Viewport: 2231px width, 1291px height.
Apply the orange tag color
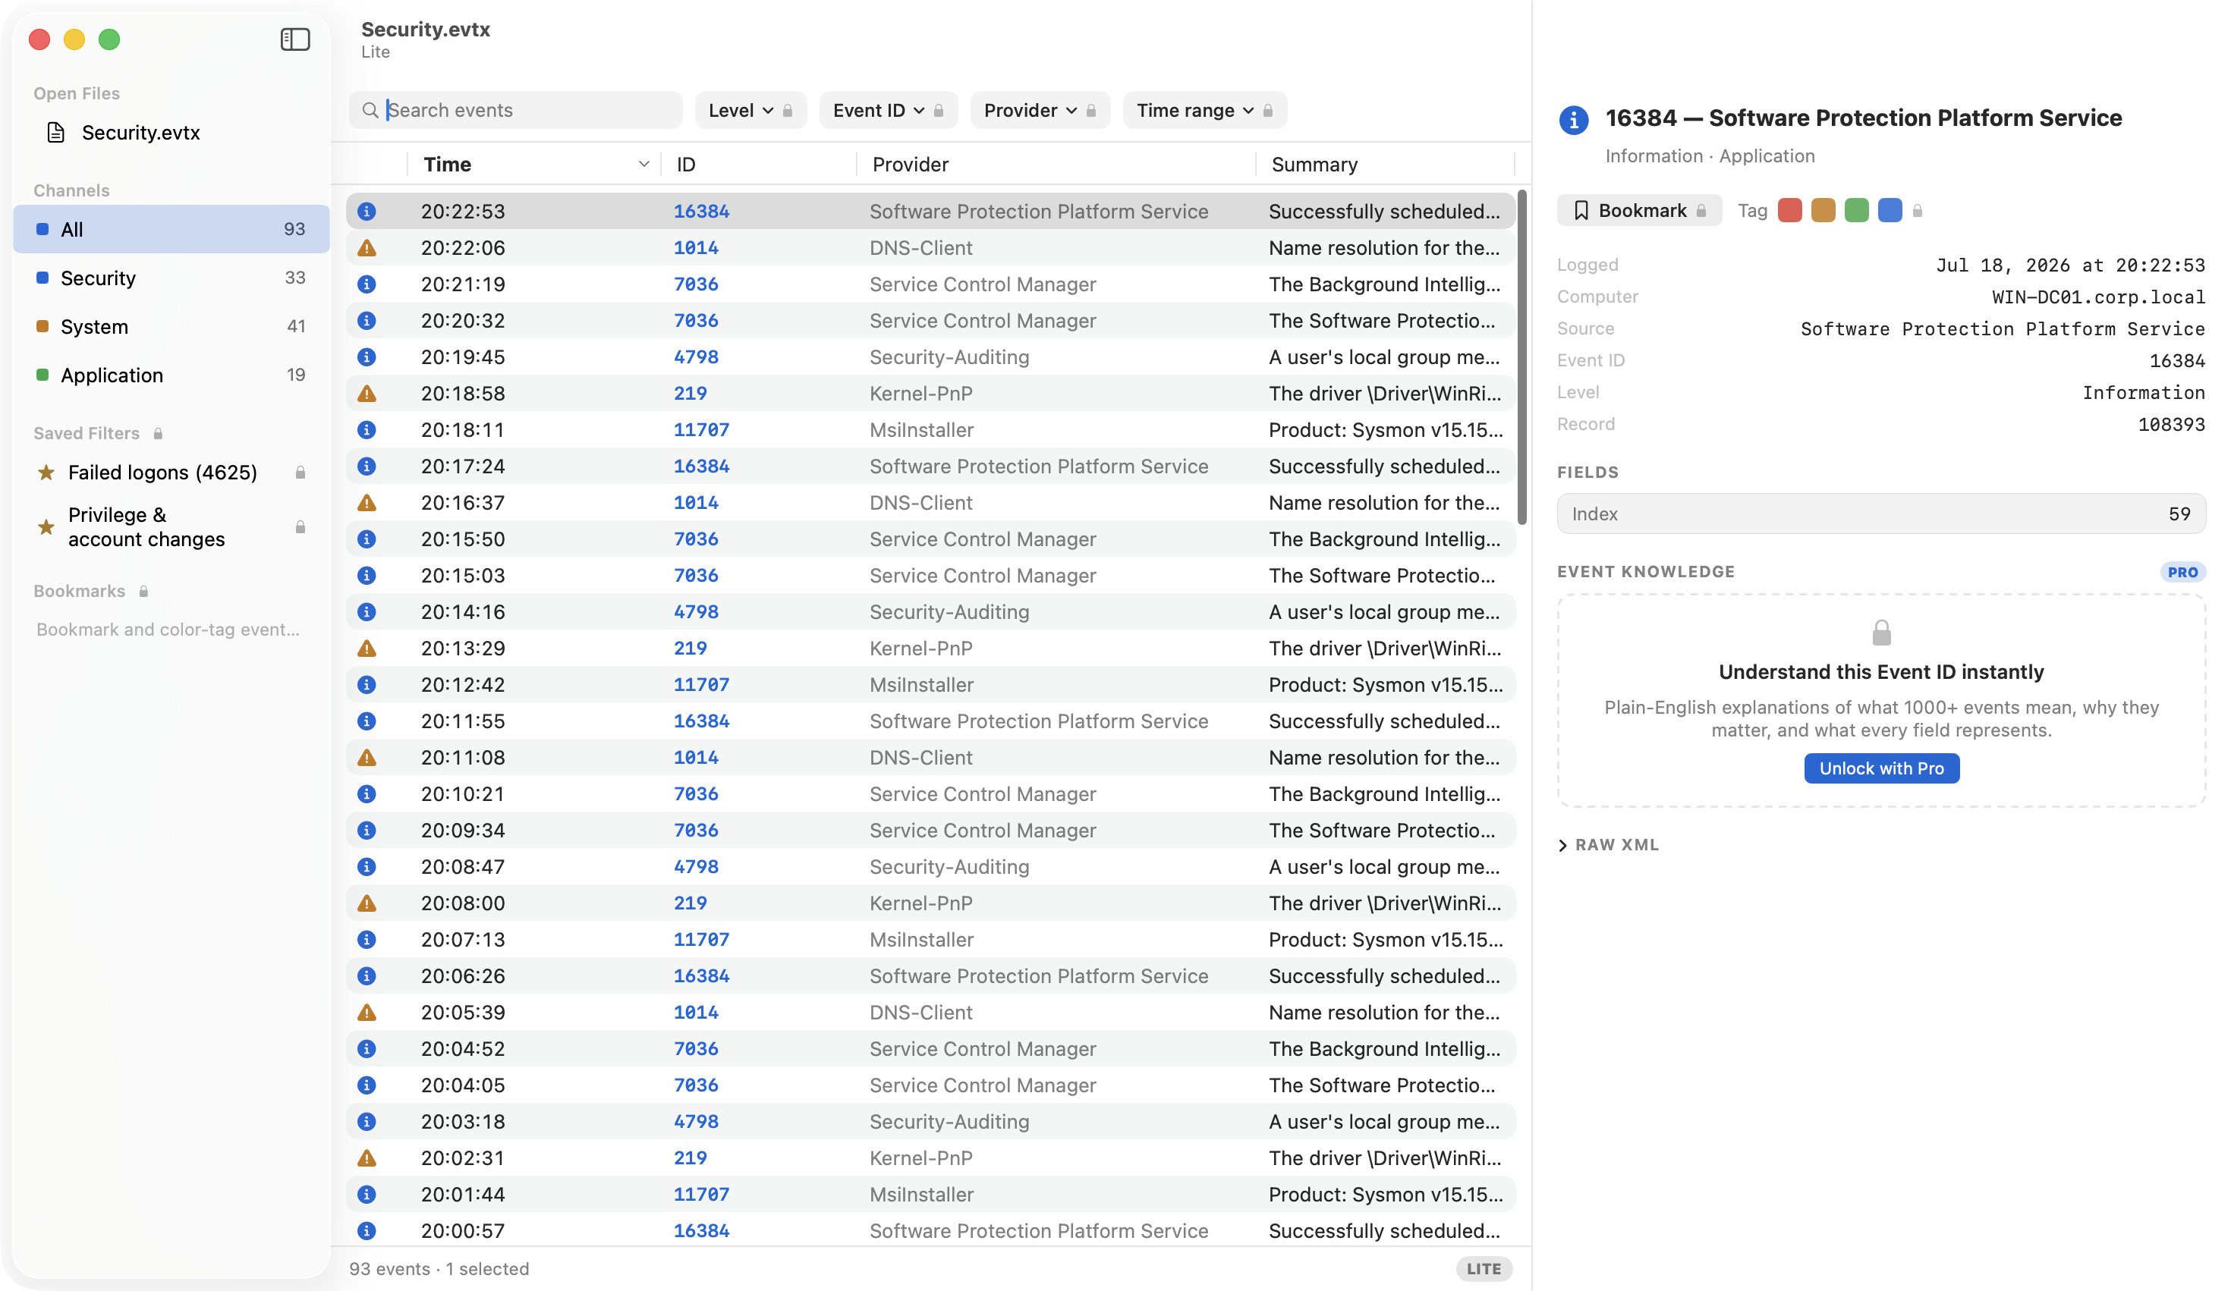[x=1823, y=211]
